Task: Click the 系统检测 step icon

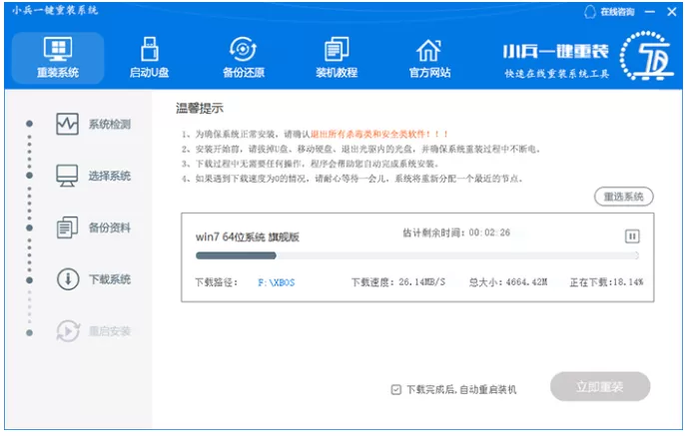Action: [67, 124]
